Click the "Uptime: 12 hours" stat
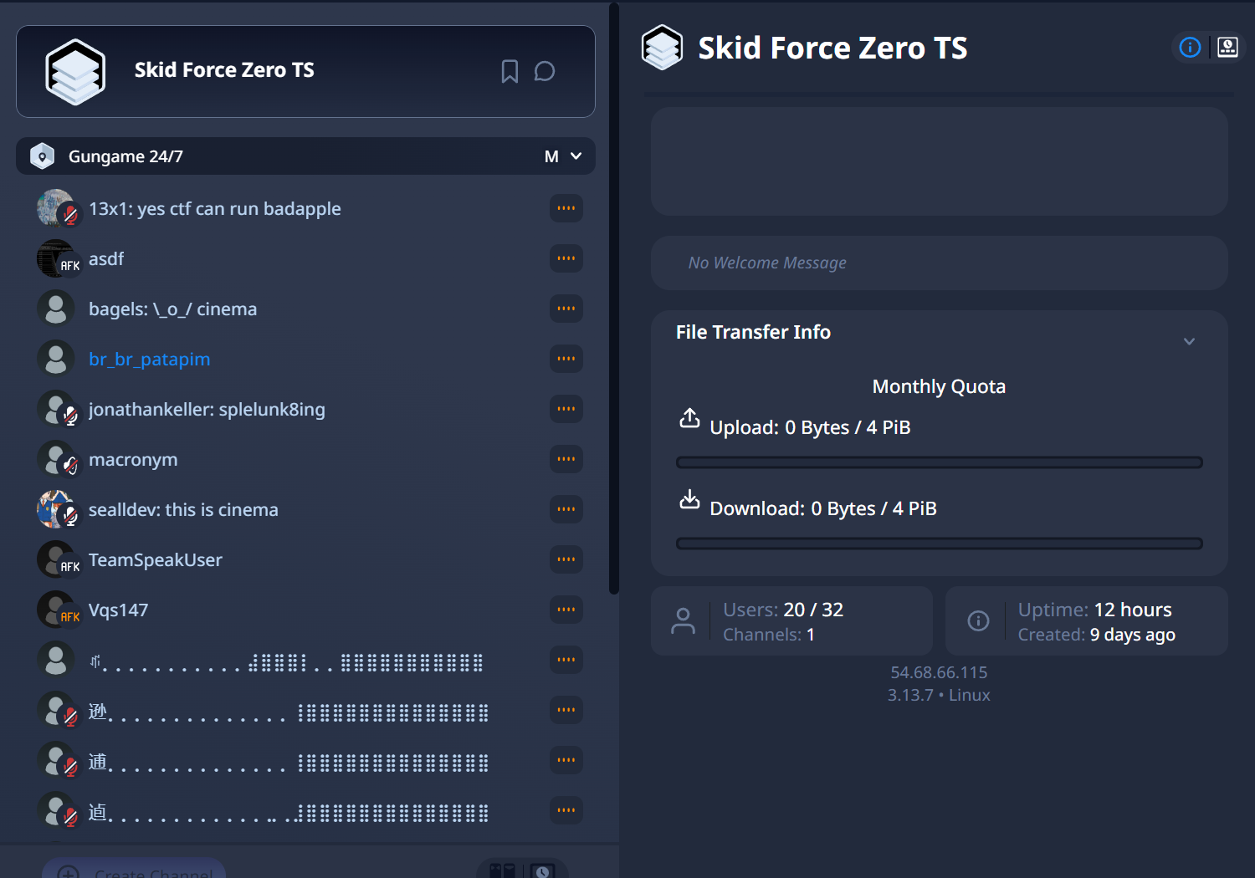This screenshot has width=1255, height=878. click(1094, 610)
